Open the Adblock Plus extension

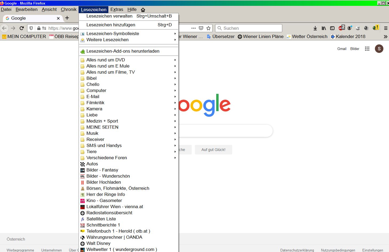pos(342,28)
